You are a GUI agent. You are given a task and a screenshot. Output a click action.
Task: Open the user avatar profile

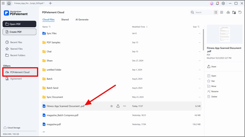(x=211, y=3)
